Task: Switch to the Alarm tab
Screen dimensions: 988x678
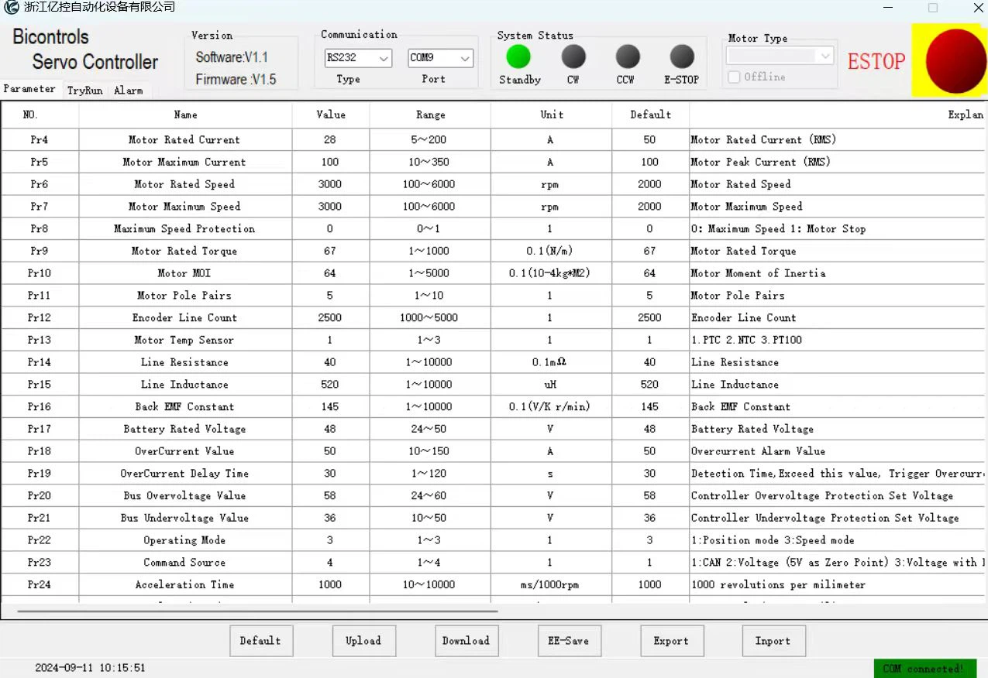Action: tap(129, 91)
